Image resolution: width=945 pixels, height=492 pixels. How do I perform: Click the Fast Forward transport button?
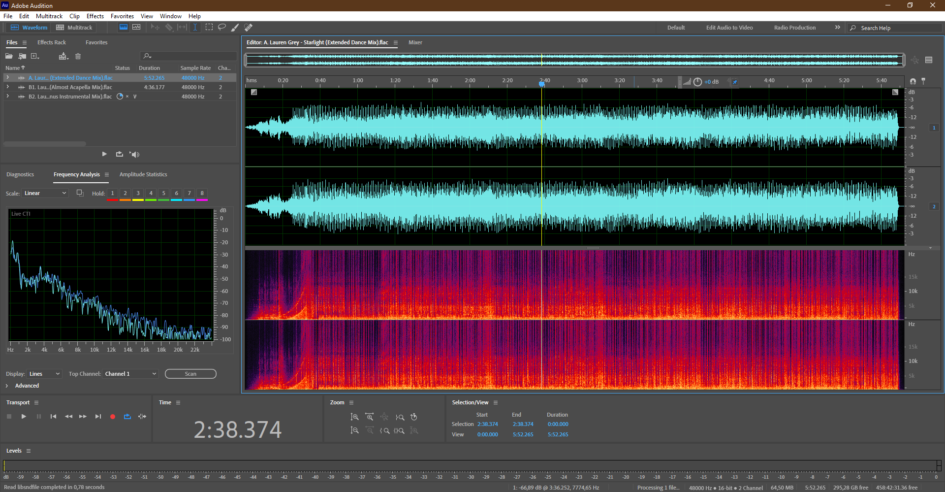pos(83,417)
